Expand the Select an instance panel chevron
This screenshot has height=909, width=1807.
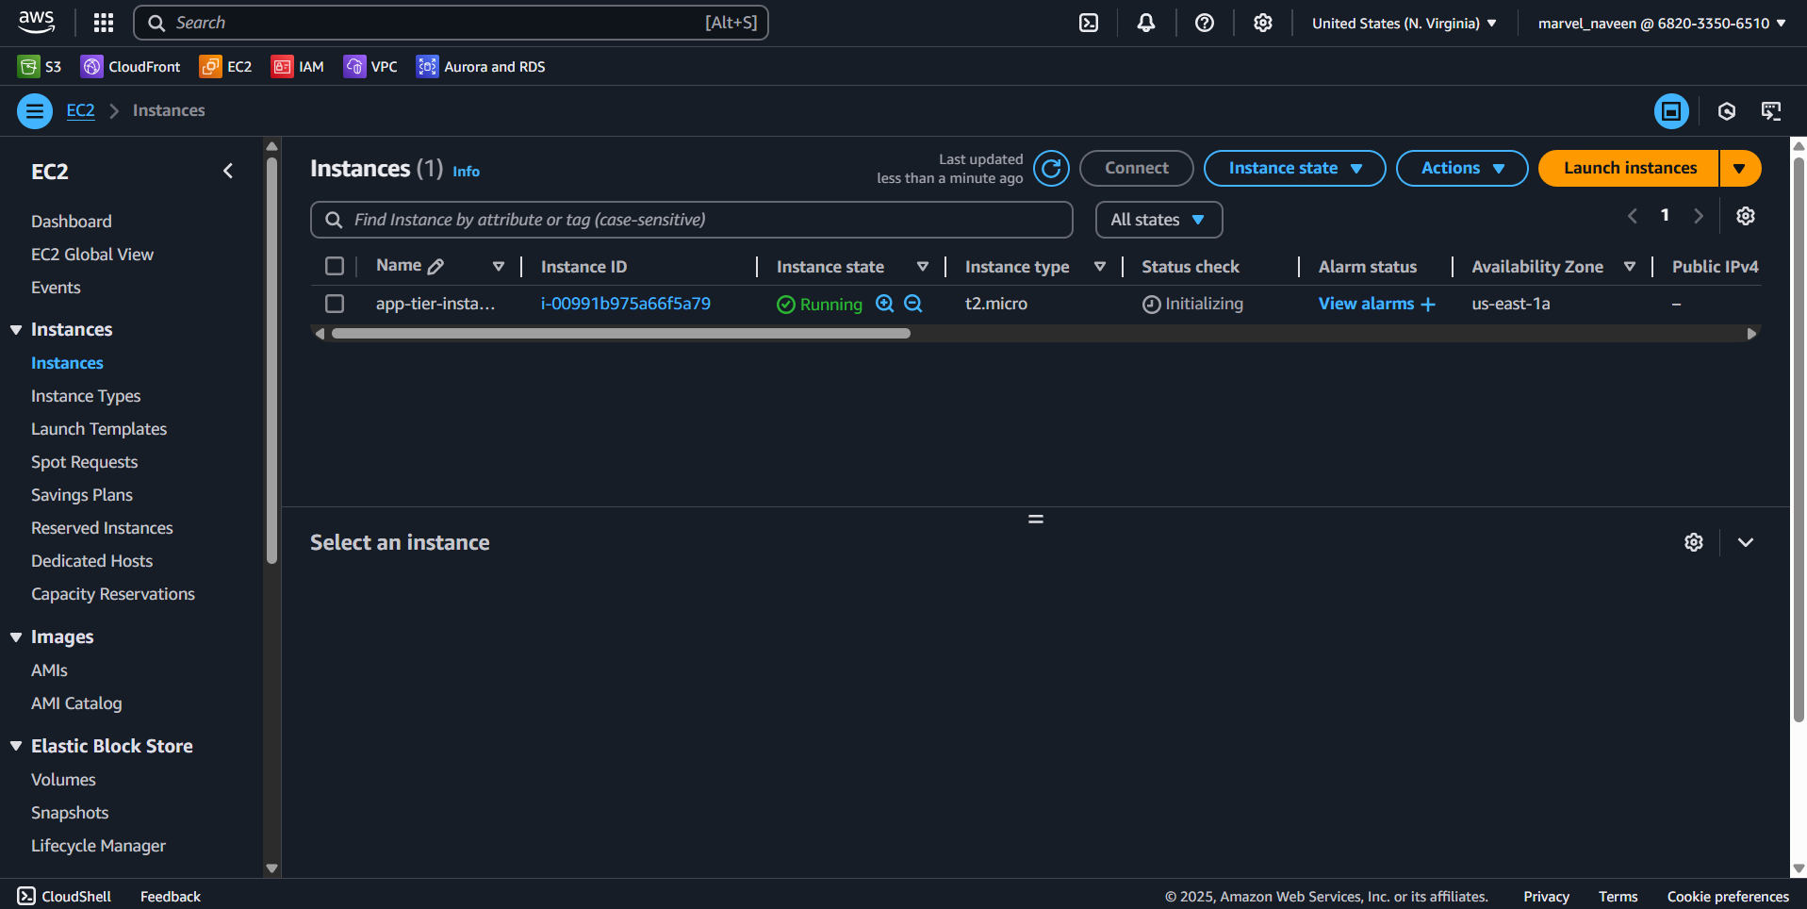[1746, 542]
